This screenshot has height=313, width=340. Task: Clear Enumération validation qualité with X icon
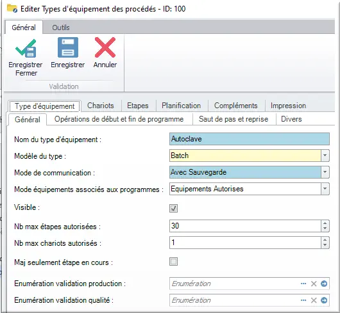pos(314,300)
